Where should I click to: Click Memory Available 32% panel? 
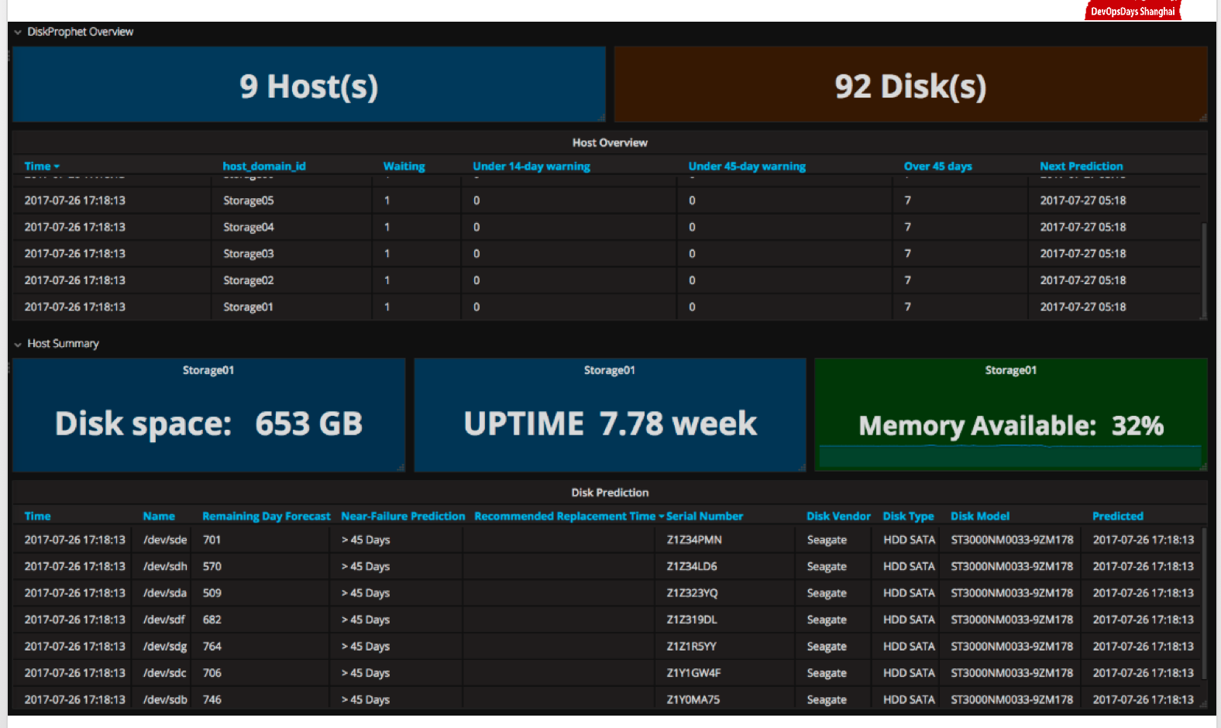click(x=1011, y=415)
